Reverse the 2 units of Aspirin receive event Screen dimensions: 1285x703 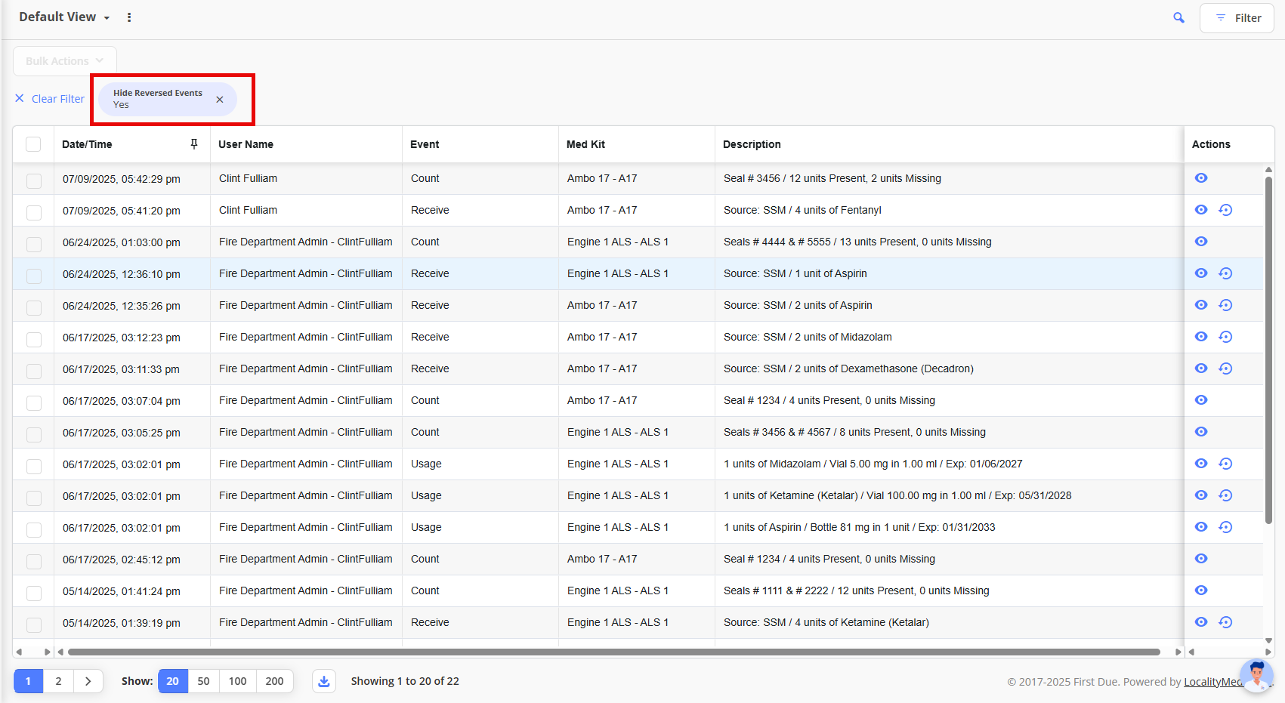pyautogui.click(x=1225, y=305)
